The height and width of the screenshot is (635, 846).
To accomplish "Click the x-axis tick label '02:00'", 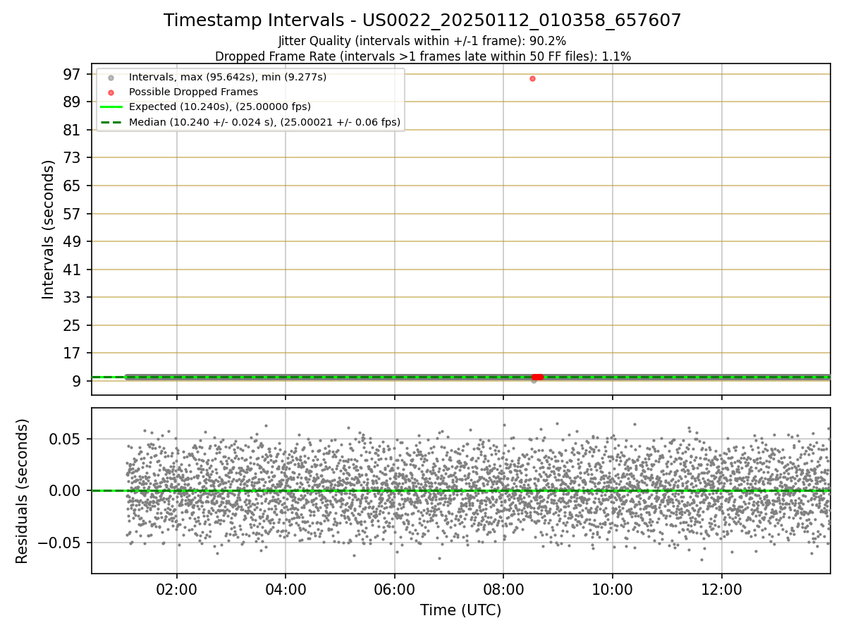I will [x=176, y=590].
